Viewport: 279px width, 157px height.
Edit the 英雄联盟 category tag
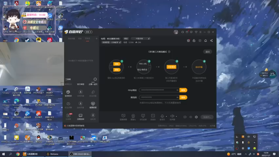[112, 42]
